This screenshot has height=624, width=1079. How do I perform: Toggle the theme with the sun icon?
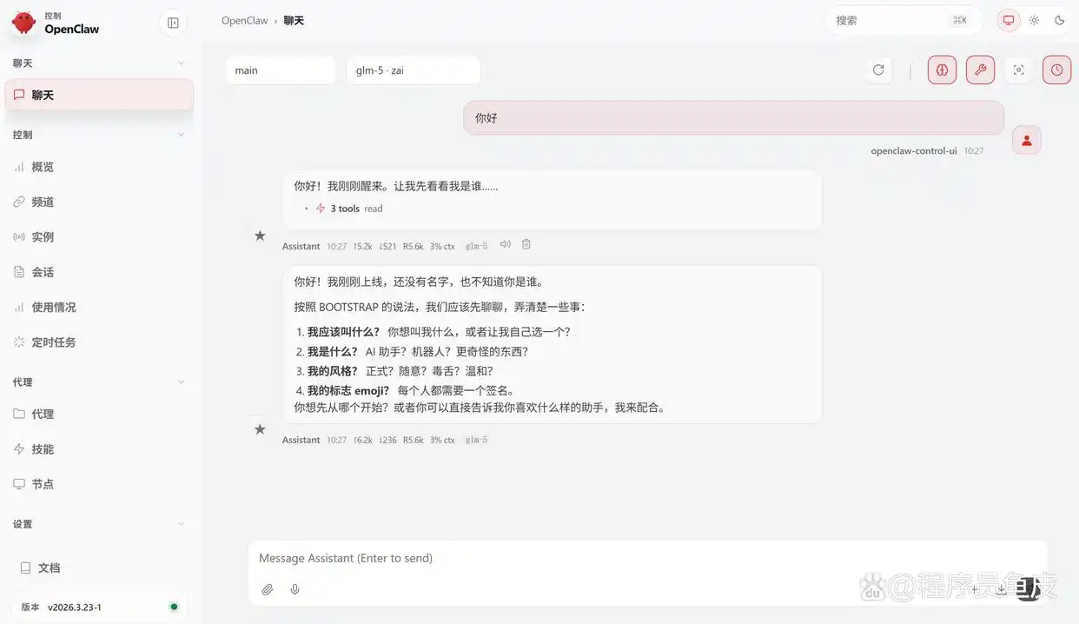[1033, 19]
